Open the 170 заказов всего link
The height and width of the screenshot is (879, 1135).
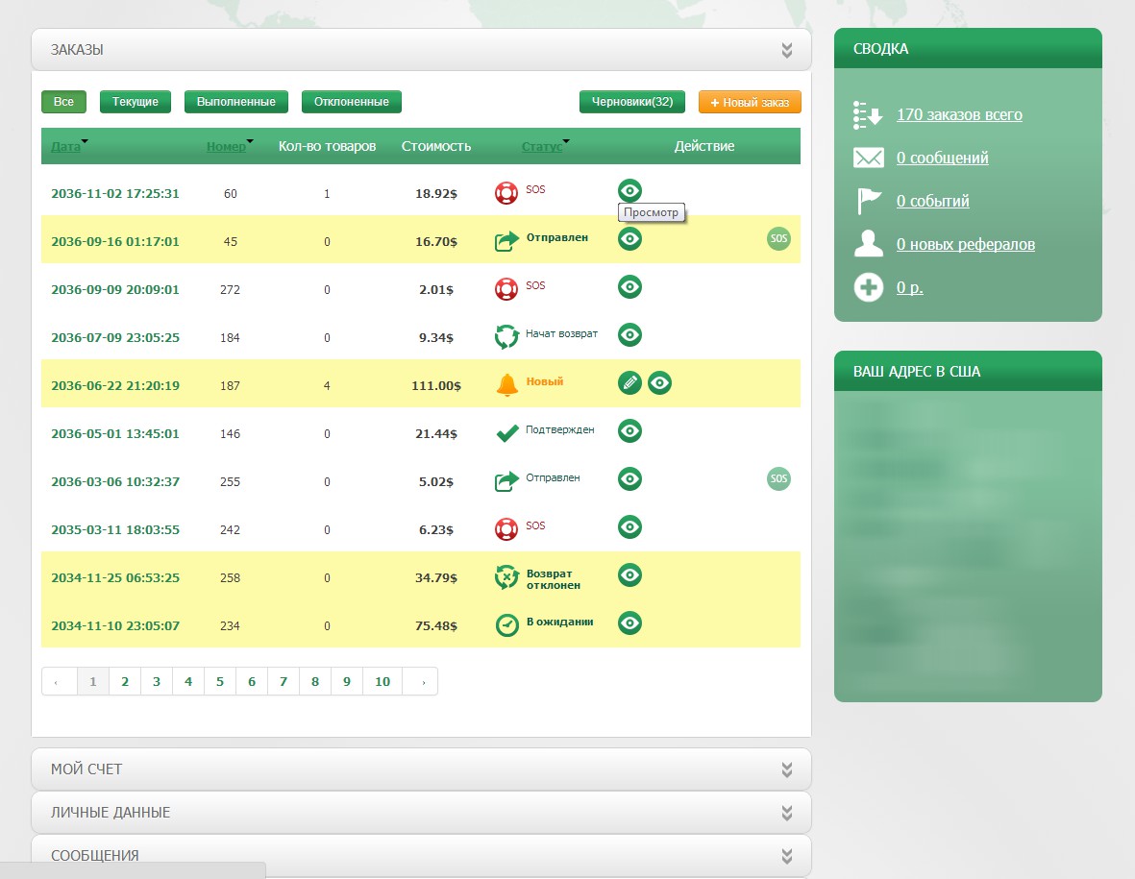(x=959, y=114)
